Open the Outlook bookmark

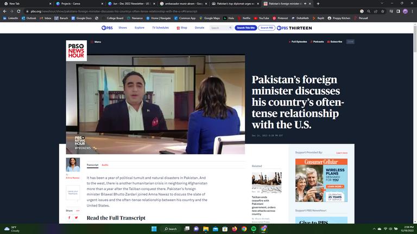(29, 18)
